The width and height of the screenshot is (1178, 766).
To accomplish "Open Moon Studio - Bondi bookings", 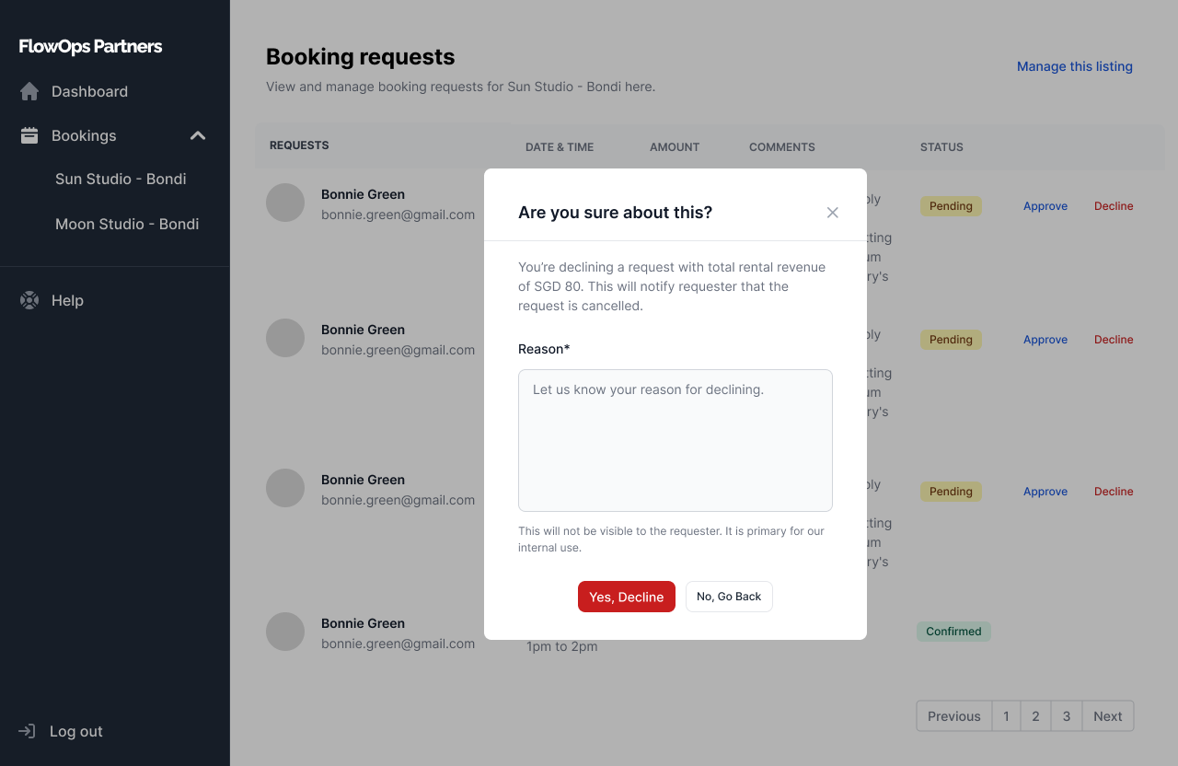I will coord(127,224).
